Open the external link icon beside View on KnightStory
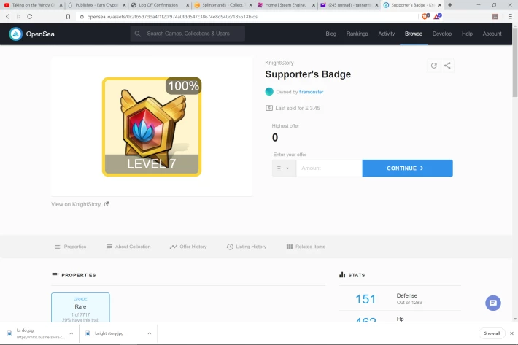 [x=107, y=204]
